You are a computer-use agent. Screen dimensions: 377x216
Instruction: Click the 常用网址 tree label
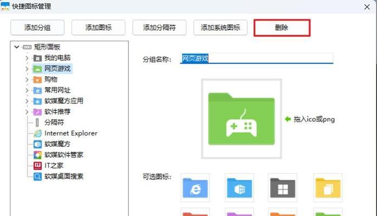coord(57,90)
